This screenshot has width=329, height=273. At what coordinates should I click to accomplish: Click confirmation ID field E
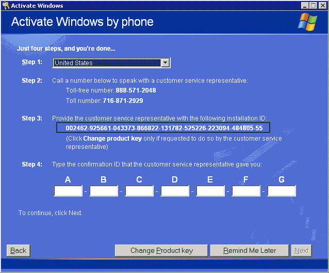(x=210, y=191)
